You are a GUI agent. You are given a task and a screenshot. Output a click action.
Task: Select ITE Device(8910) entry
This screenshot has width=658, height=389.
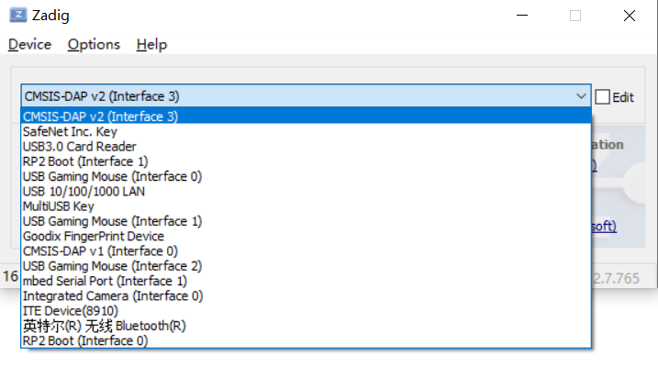click(306, 311)
